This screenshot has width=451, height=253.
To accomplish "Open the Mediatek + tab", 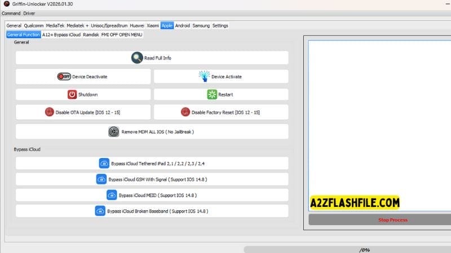I will tap(78, 25).
